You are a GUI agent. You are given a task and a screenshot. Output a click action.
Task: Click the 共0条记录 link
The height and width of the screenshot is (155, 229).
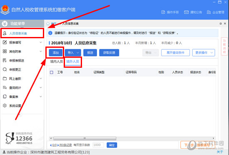tap(65, 145)
